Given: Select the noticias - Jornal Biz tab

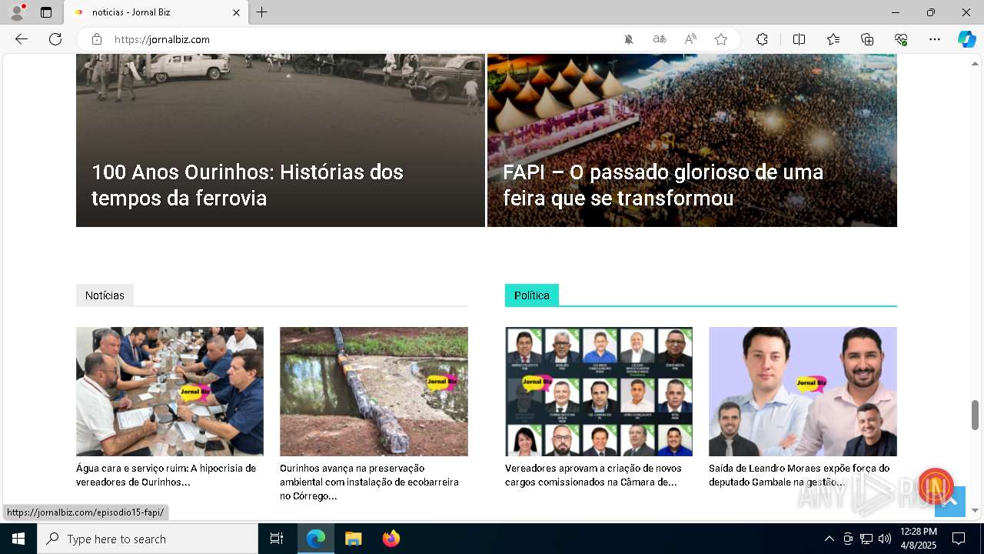Looking at the screenshot, I should pos(156,12).
